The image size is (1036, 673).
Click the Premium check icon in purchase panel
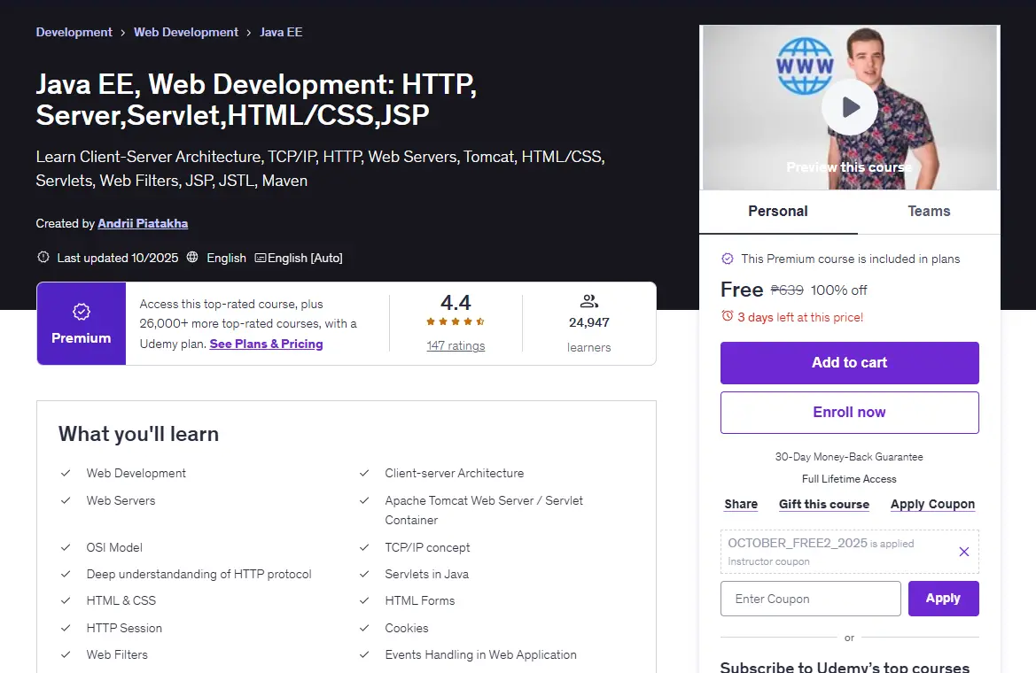click(x=728, y=259)
